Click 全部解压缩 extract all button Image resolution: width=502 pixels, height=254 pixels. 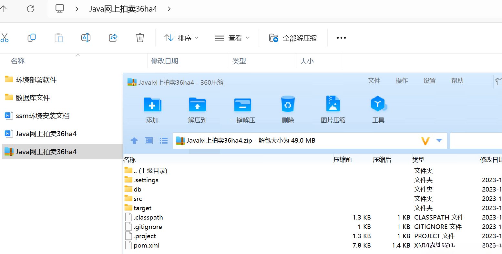point(293,38)
